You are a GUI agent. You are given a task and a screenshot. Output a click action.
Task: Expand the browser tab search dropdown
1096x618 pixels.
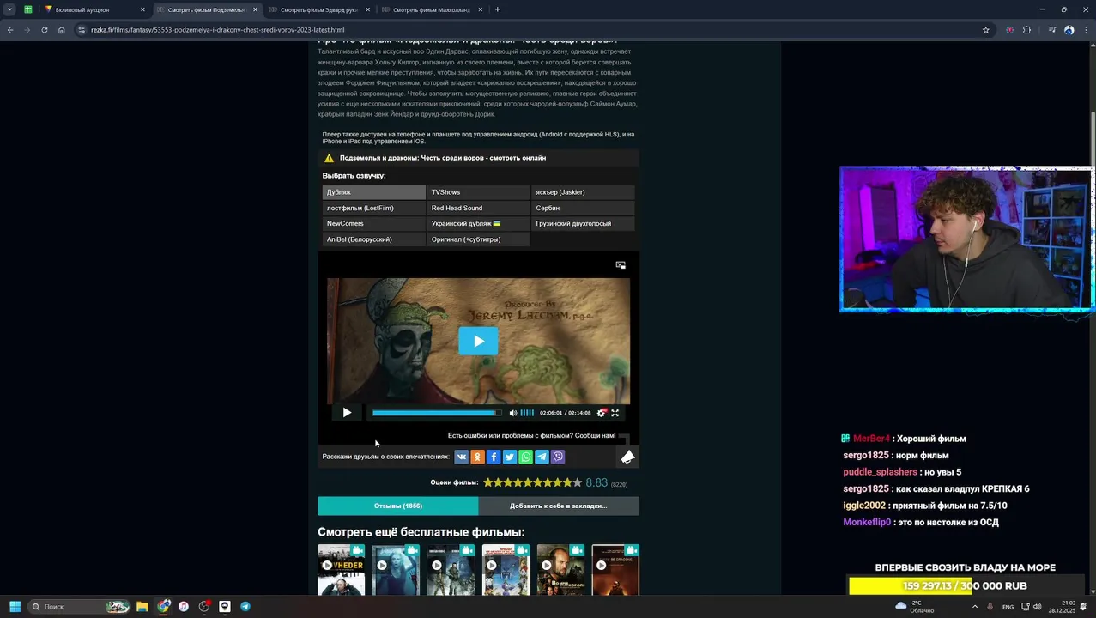[x=9, y=9]
